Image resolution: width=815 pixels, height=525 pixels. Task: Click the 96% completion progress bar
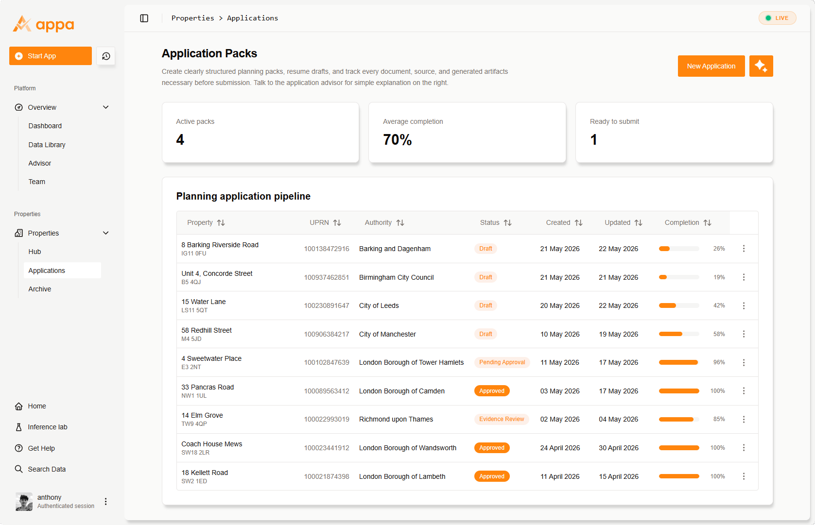coord(679,362)
